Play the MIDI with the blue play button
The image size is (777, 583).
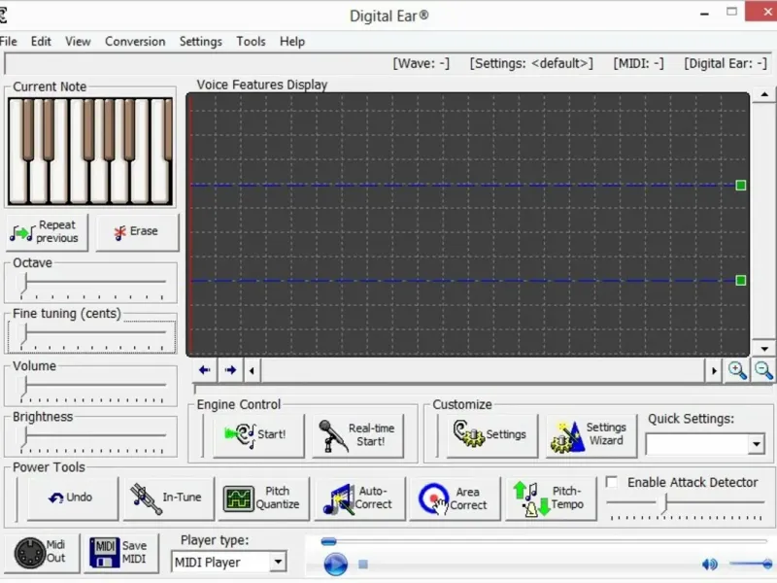[x=335, y=565]
